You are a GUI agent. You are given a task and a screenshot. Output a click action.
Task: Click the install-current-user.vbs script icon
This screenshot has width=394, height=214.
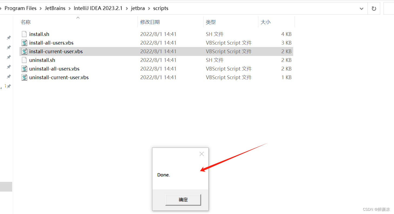[x=24, y=51]
